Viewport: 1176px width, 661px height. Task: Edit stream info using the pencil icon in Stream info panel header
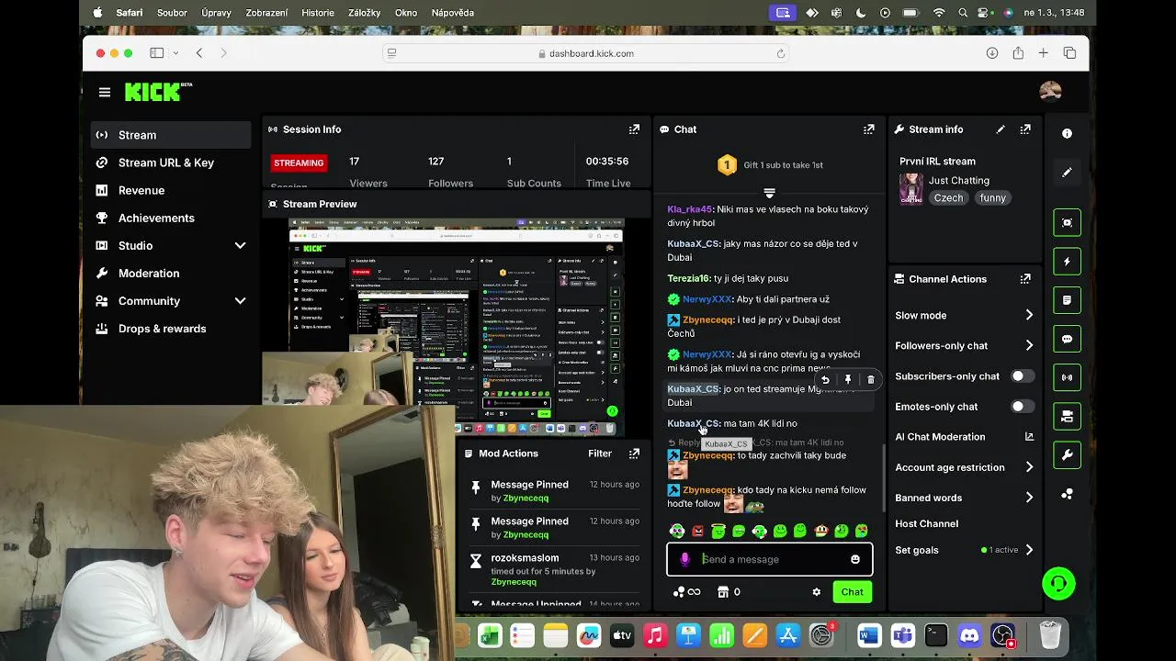[x=1001, y=129]
